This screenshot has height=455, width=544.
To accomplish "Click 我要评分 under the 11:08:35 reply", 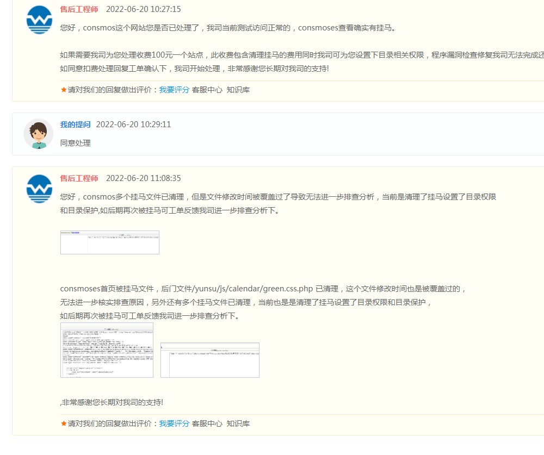I will click(174, 423).
